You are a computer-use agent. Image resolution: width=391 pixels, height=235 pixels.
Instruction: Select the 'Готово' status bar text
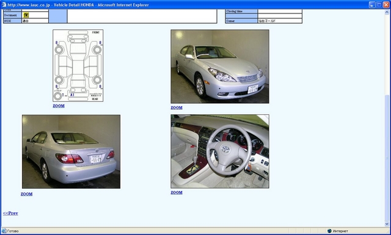pos(13,231)
